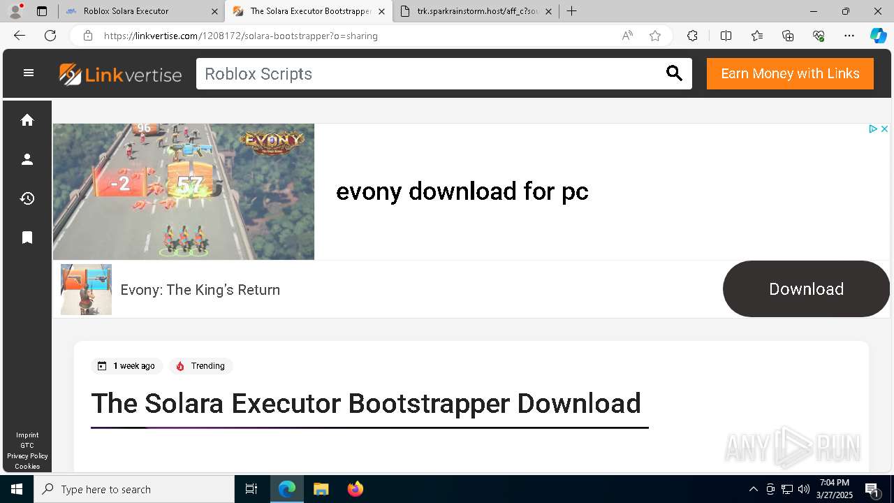The height and width of the screenshot is (503, 894).
Task: Open a new browser tab
Action: coord(572,11)
